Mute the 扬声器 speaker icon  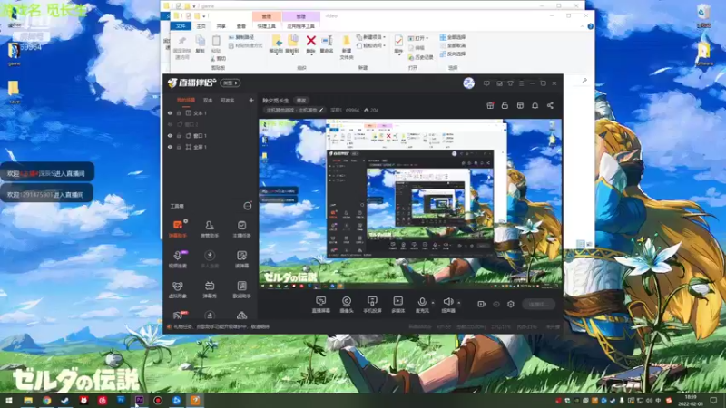pyautogui.click(x=447, y=302)
